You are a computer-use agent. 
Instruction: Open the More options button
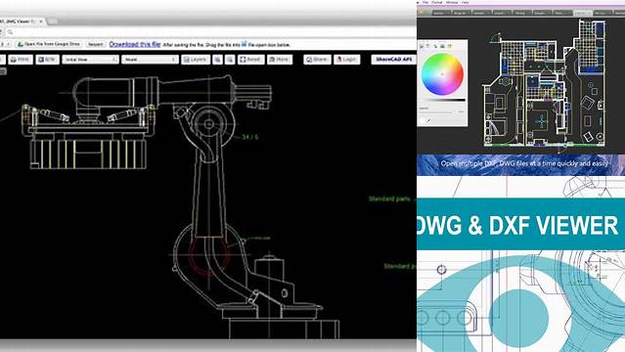(x=280, y=60)
